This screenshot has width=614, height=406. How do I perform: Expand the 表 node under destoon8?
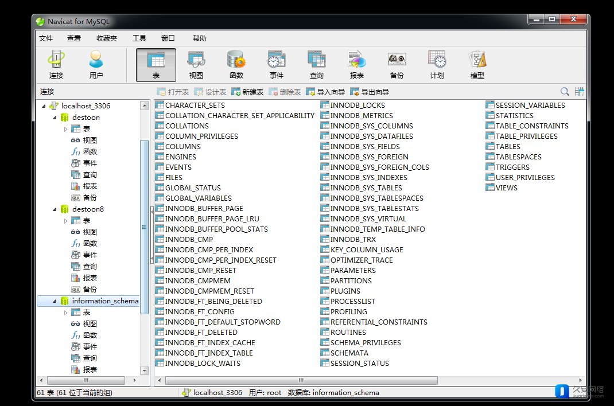coord(66,221)
